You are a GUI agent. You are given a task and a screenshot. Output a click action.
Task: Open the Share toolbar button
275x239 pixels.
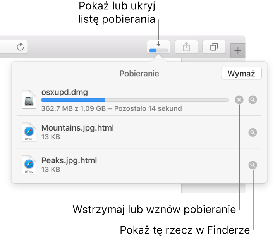[x=186, y=47]
